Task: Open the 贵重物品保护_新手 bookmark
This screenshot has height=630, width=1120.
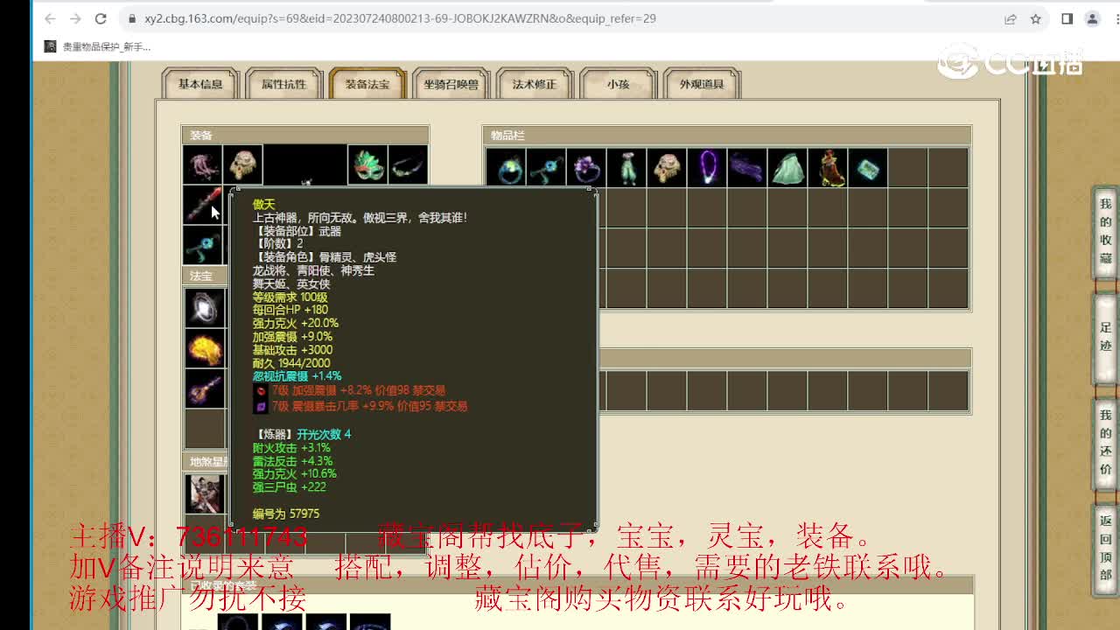Action: [x=98, y=46]
